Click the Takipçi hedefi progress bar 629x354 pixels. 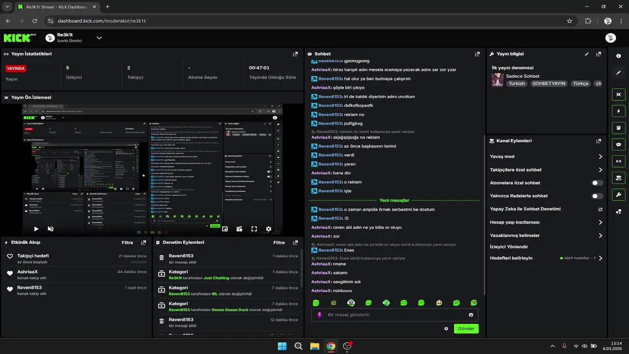tap(138, 262)
